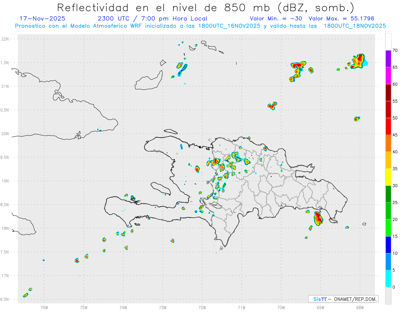Image resolution: width=404 pixels, height=312 pixels.
Task: Click the date '17-Nov-2025'
Action: 42,19
